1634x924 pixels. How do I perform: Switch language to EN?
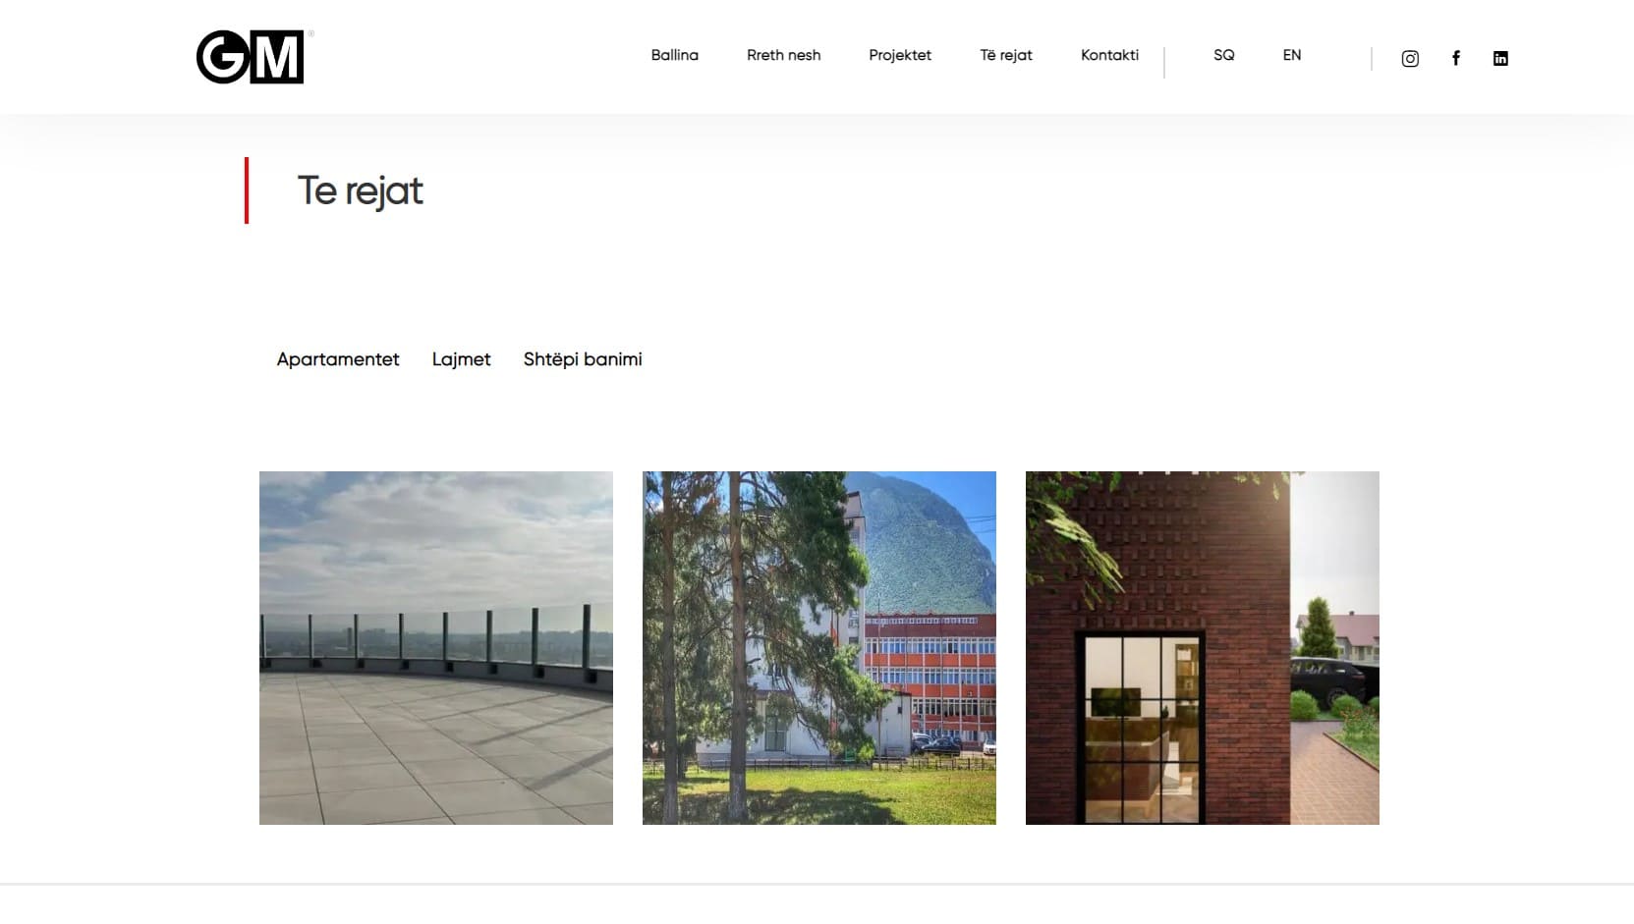[1292, 55]
